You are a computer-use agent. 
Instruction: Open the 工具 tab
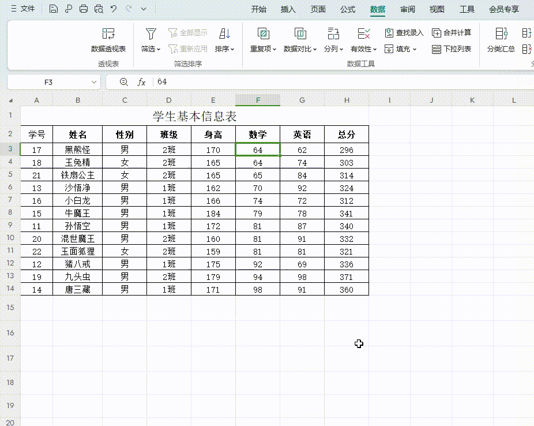[x=467, y=9]
